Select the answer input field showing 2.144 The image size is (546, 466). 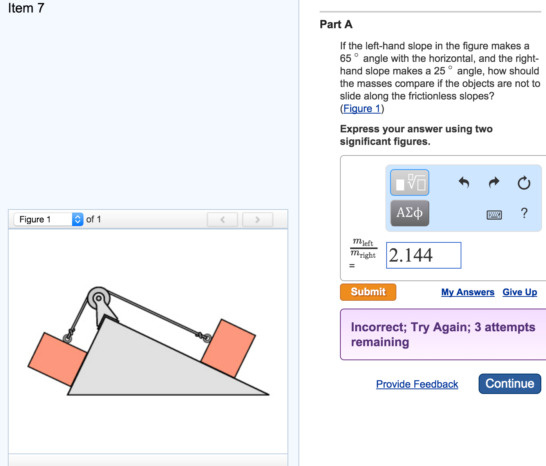pyautogui.click(x=423, y=255)
